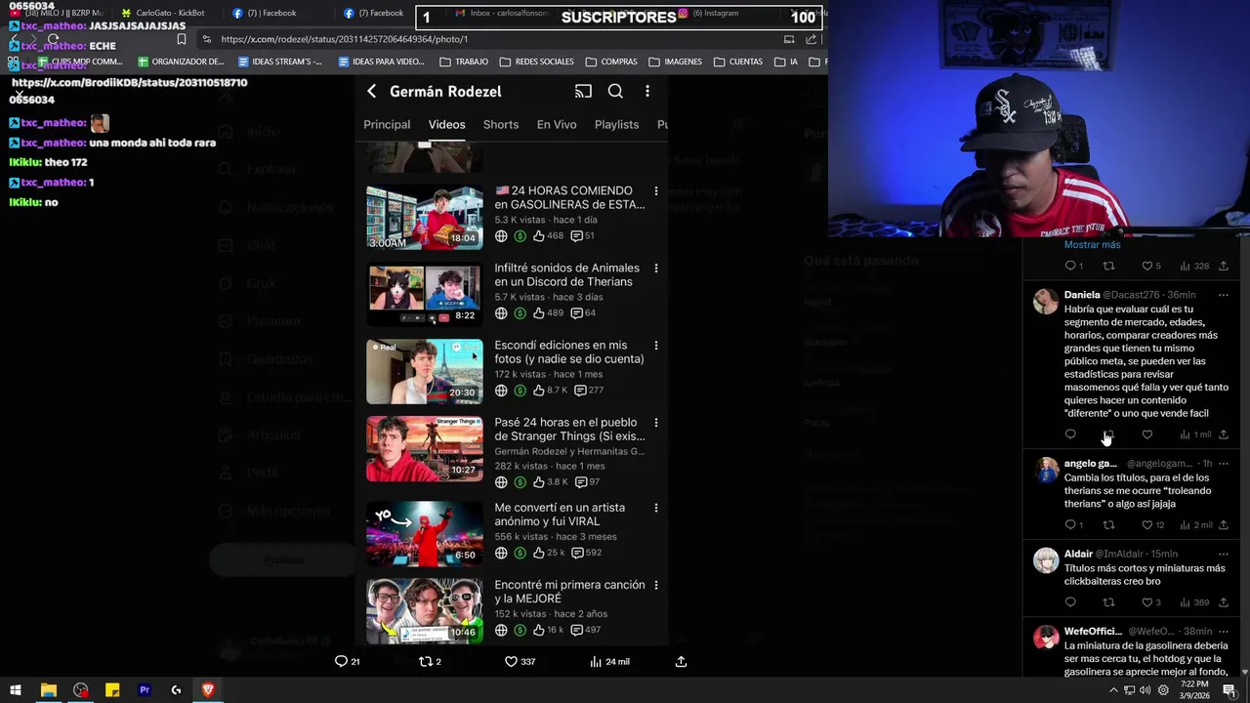Click 'Mostrar más' in the replies panel
Image resolution: width=1250 pixels, height=703 pixels.
pyautogui.click(x=1092, y=245)
